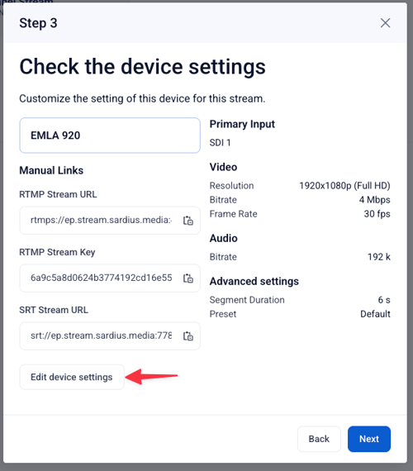Copy the RTMP Stream URL
The image size is (413, 471).
click(x=188, y=221)
